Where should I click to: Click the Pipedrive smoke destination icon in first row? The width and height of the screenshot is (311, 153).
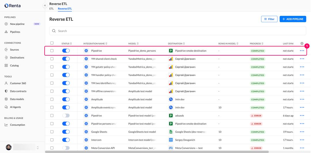click(170, 51)
